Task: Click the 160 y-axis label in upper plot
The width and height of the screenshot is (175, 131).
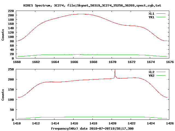Action: 11,24
